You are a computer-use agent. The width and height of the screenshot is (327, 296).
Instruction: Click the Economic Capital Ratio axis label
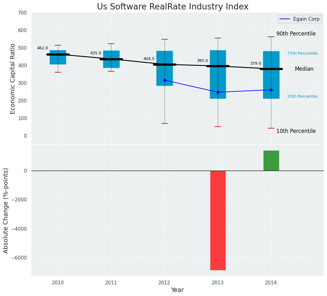(x=13, y=79)
